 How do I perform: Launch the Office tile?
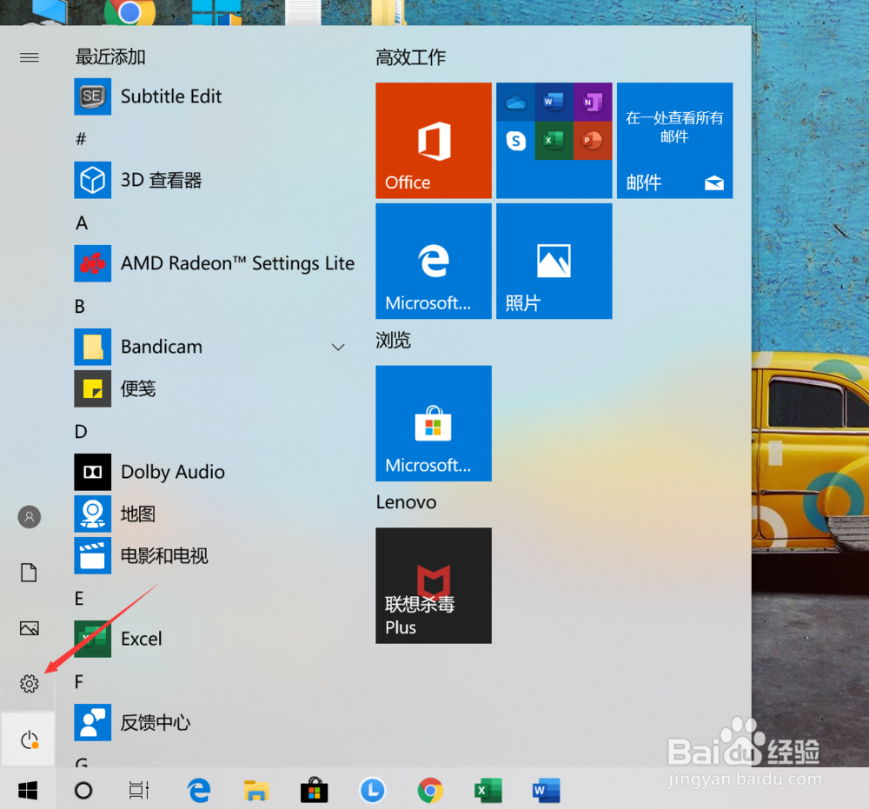433,140
